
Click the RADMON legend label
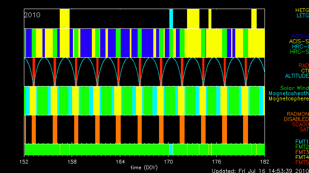[297, 114]
